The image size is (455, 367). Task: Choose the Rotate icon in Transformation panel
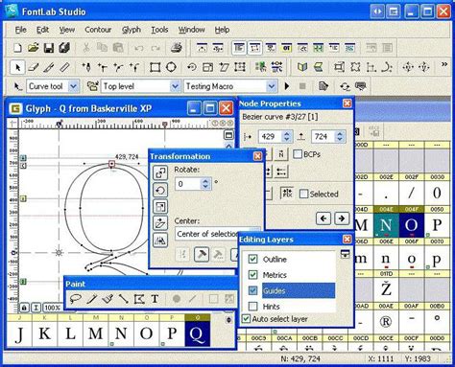tap(160, 191)
